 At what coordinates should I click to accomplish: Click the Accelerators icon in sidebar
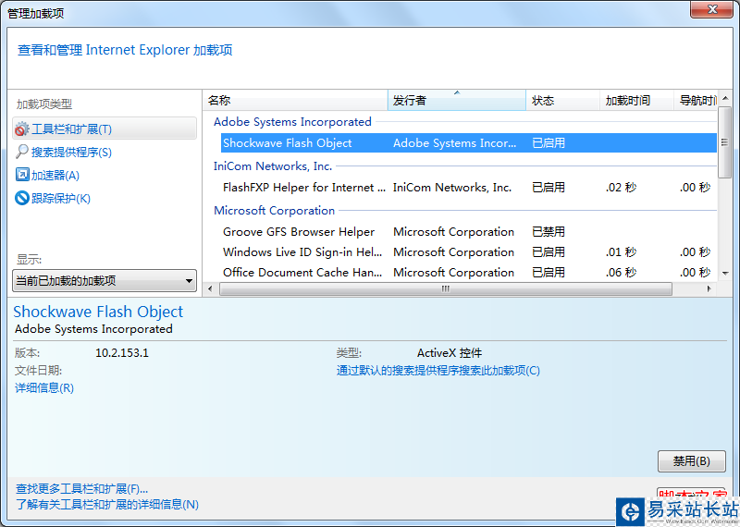22,175
